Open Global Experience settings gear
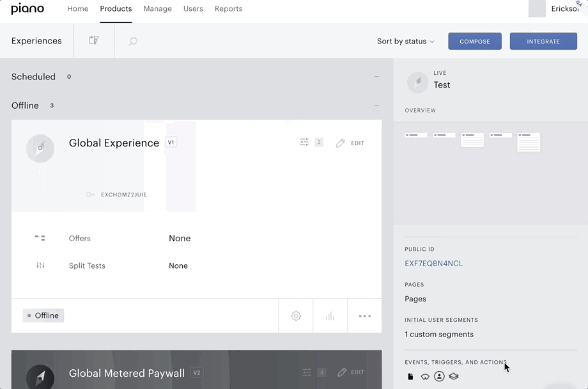The height and width of the screenshot is (389, 588). (x=296, y=316)
